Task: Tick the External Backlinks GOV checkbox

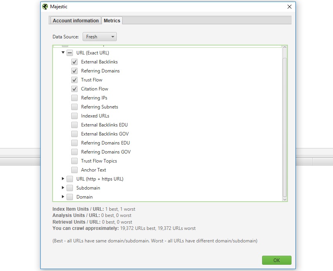Action: [x=74, y=134]
